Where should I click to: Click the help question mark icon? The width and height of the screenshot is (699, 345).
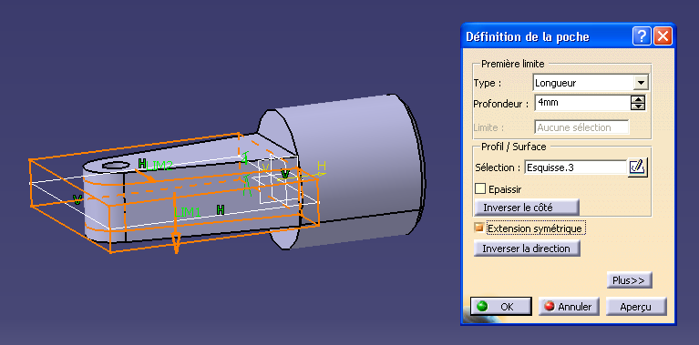[x=642, y=36]
